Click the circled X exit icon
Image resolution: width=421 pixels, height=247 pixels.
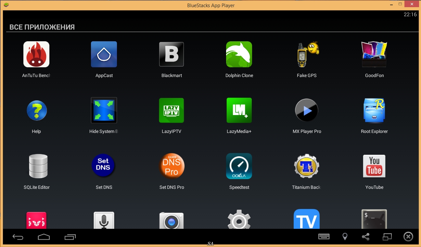pos(408,237)
